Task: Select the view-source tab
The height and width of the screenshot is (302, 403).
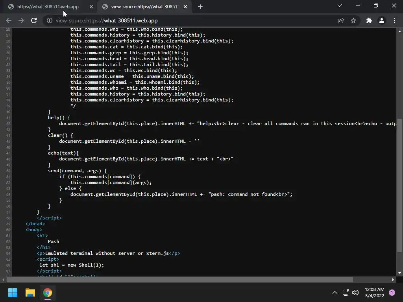Action: tap(145, 7)
